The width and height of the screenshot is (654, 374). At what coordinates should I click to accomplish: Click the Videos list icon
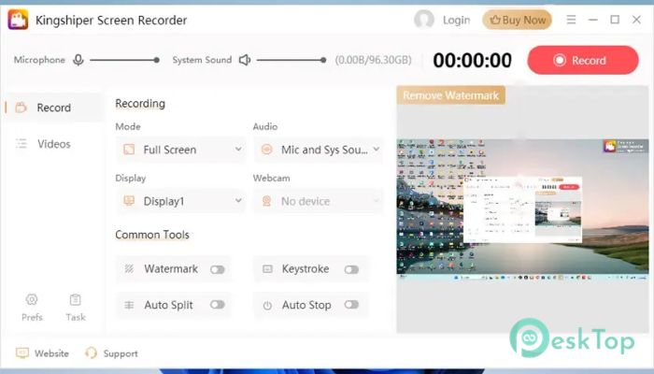pyautogui.click(x=21, y=144)
